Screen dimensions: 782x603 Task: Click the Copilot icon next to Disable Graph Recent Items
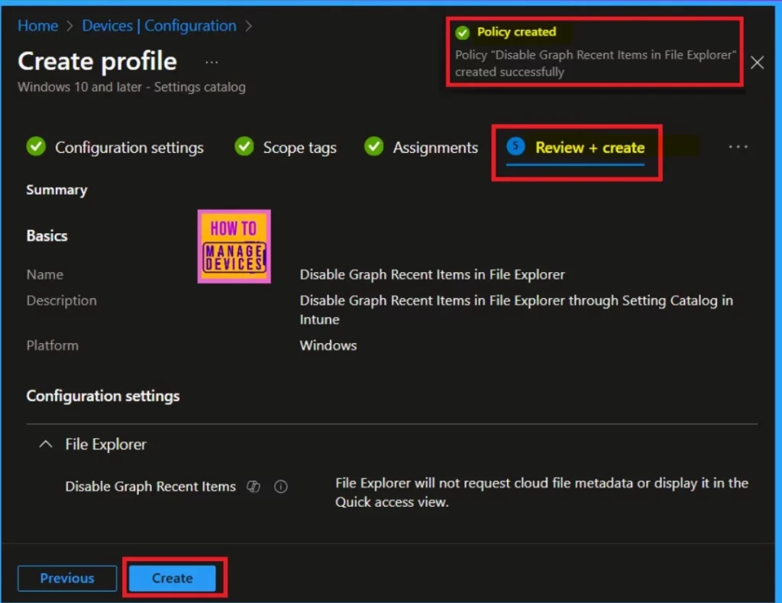tap(254, 487)
